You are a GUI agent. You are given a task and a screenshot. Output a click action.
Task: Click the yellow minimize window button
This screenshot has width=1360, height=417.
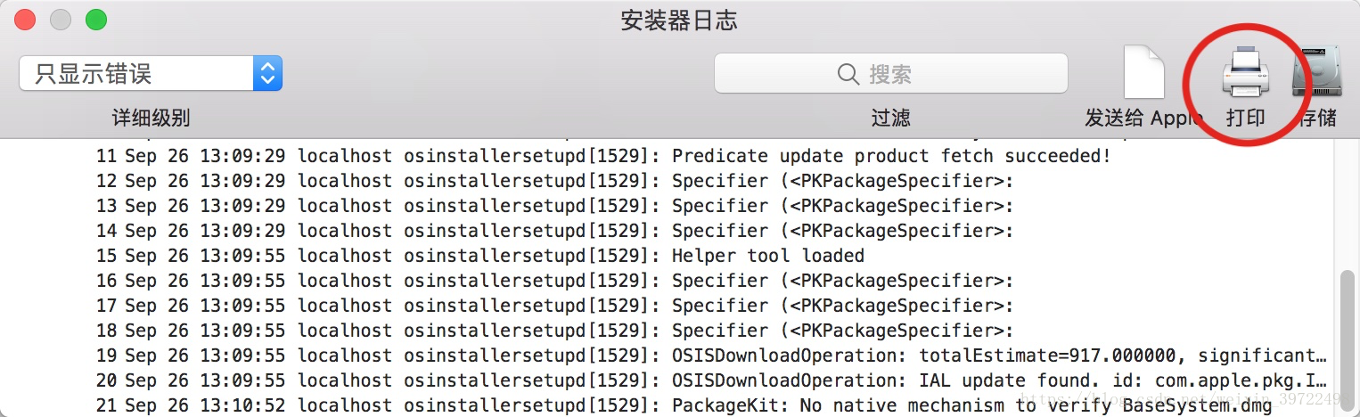61,19
